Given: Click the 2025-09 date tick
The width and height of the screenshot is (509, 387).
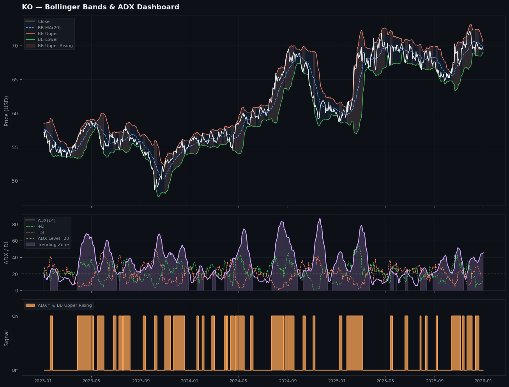Looking at the screenshot, I should [x=435, y=381].
